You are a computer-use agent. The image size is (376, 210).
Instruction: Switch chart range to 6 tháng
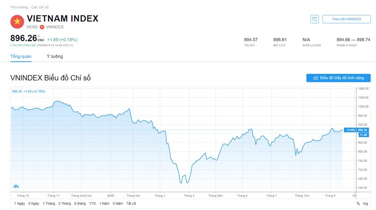pyautogui.click(x=80, y=203)
